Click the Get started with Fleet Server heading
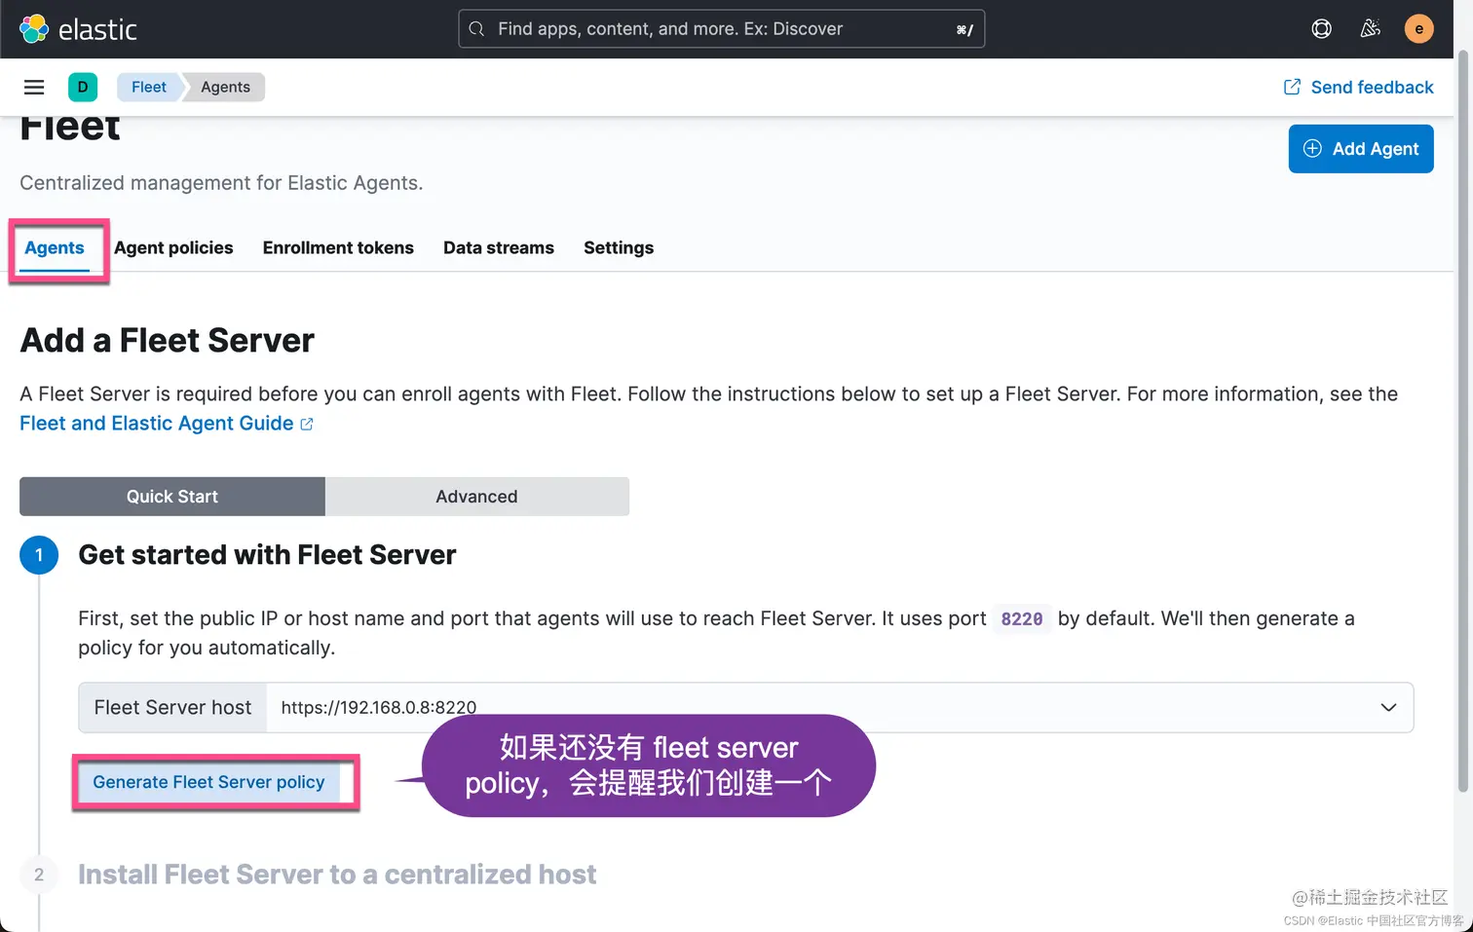The width and height of the screenshot is (1473, 932). point(267,555)
